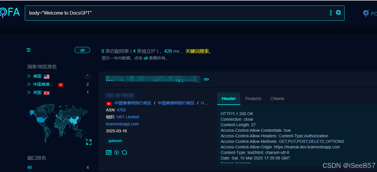377x172 pixels.
Task: Click the Access-Control-Allow-Headers header line
Action: tap(275, 136)
